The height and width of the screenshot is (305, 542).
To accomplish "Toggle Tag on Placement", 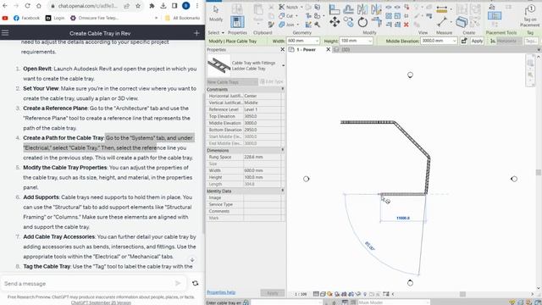I will tap(530, 15).
